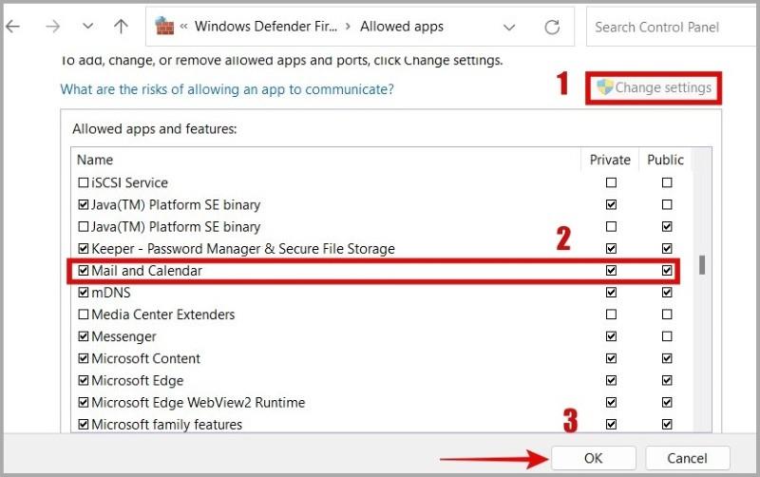Uncheck the Messenger name checkbox
Image resolution: width=760 pixels, height=477 pixels.
(84, 336)
